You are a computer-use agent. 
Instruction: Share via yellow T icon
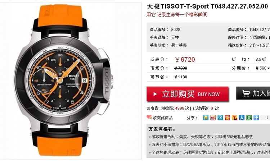[x=234, y=118]
